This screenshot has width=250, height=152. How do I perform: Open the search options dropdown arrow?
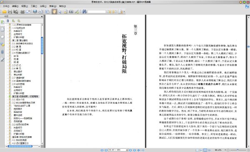click(x=124, y=12)
